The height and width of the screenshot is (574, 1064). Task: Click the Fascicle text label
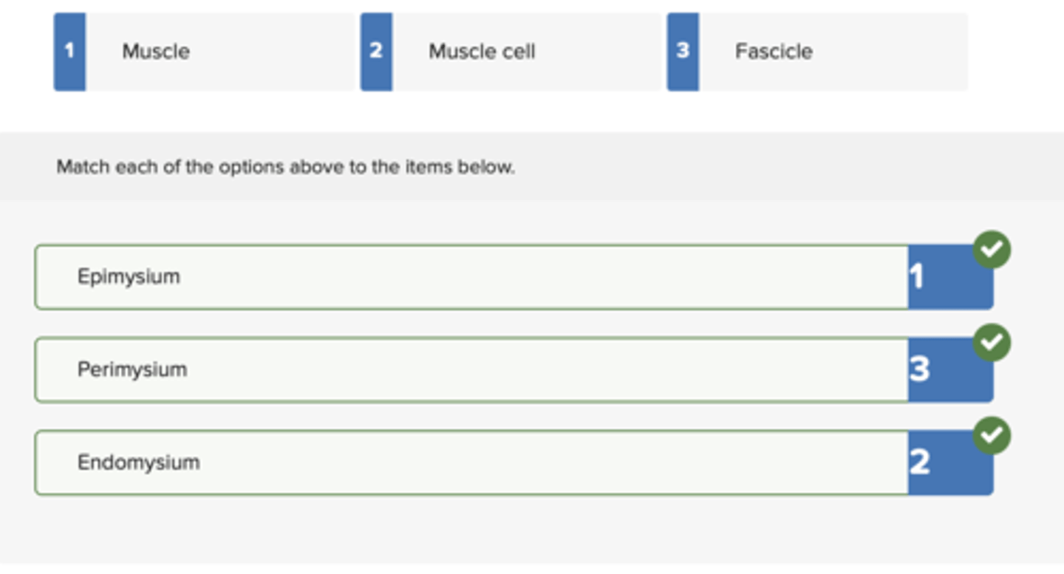point(774,52)
